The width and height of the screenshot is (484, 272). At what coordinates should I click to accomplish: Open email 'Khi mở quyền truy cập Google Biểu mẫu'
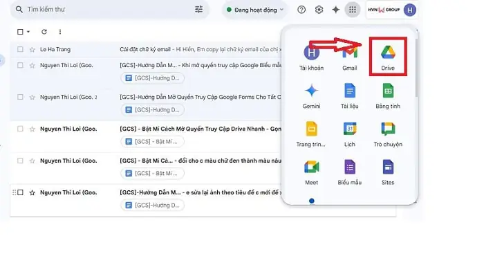pos(201,65)
